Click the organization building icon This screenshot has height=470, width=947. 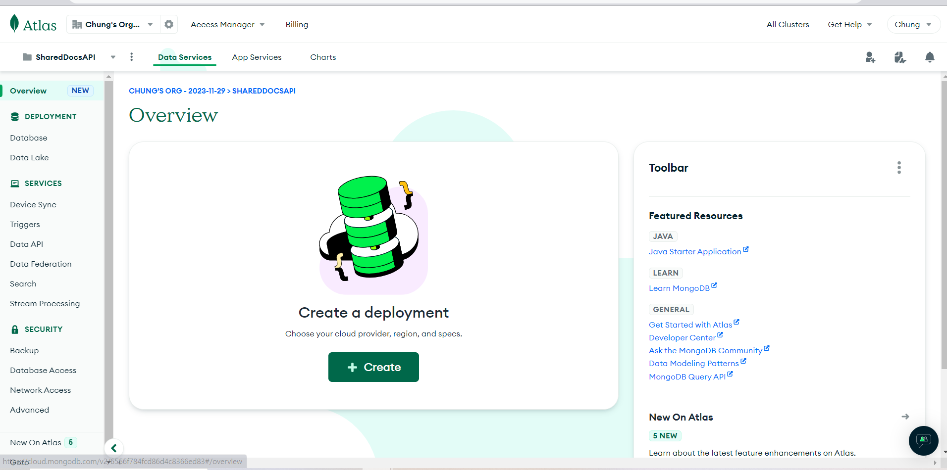(x=77, y=24)
